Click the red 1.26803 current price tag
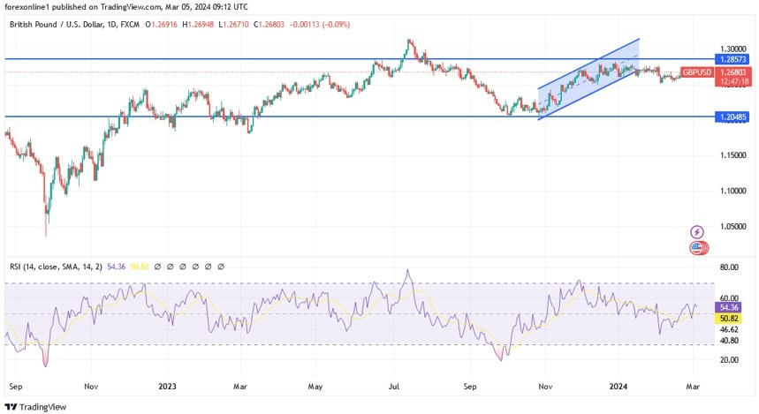Screen dimensions: 759x414 732,72
